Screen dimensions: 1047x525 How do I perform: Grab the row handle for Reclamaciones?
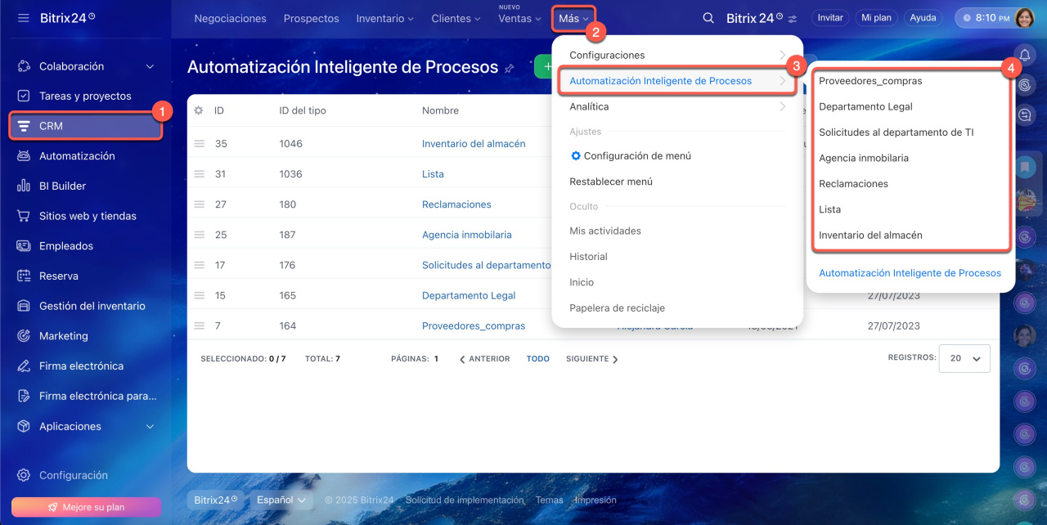[199, 204]
